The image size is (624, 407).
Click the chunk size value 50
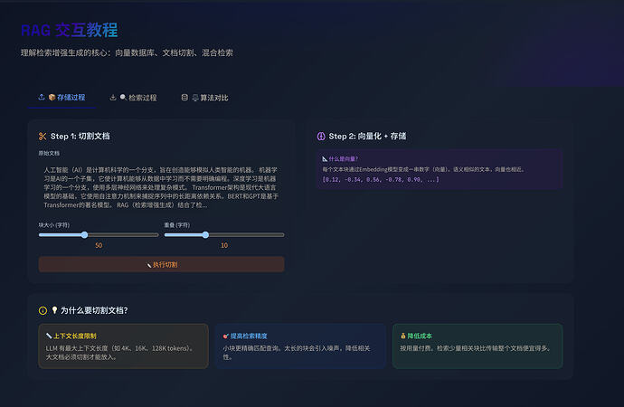[99, 245]
